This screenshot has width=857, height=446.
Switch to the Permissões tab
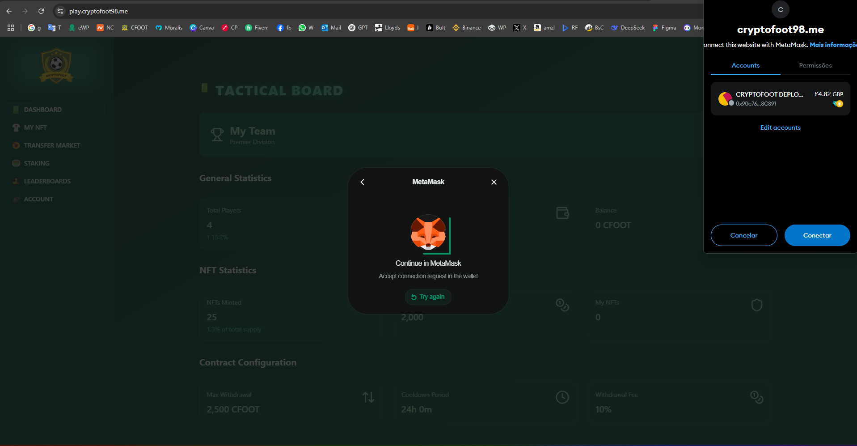[815, 66]
